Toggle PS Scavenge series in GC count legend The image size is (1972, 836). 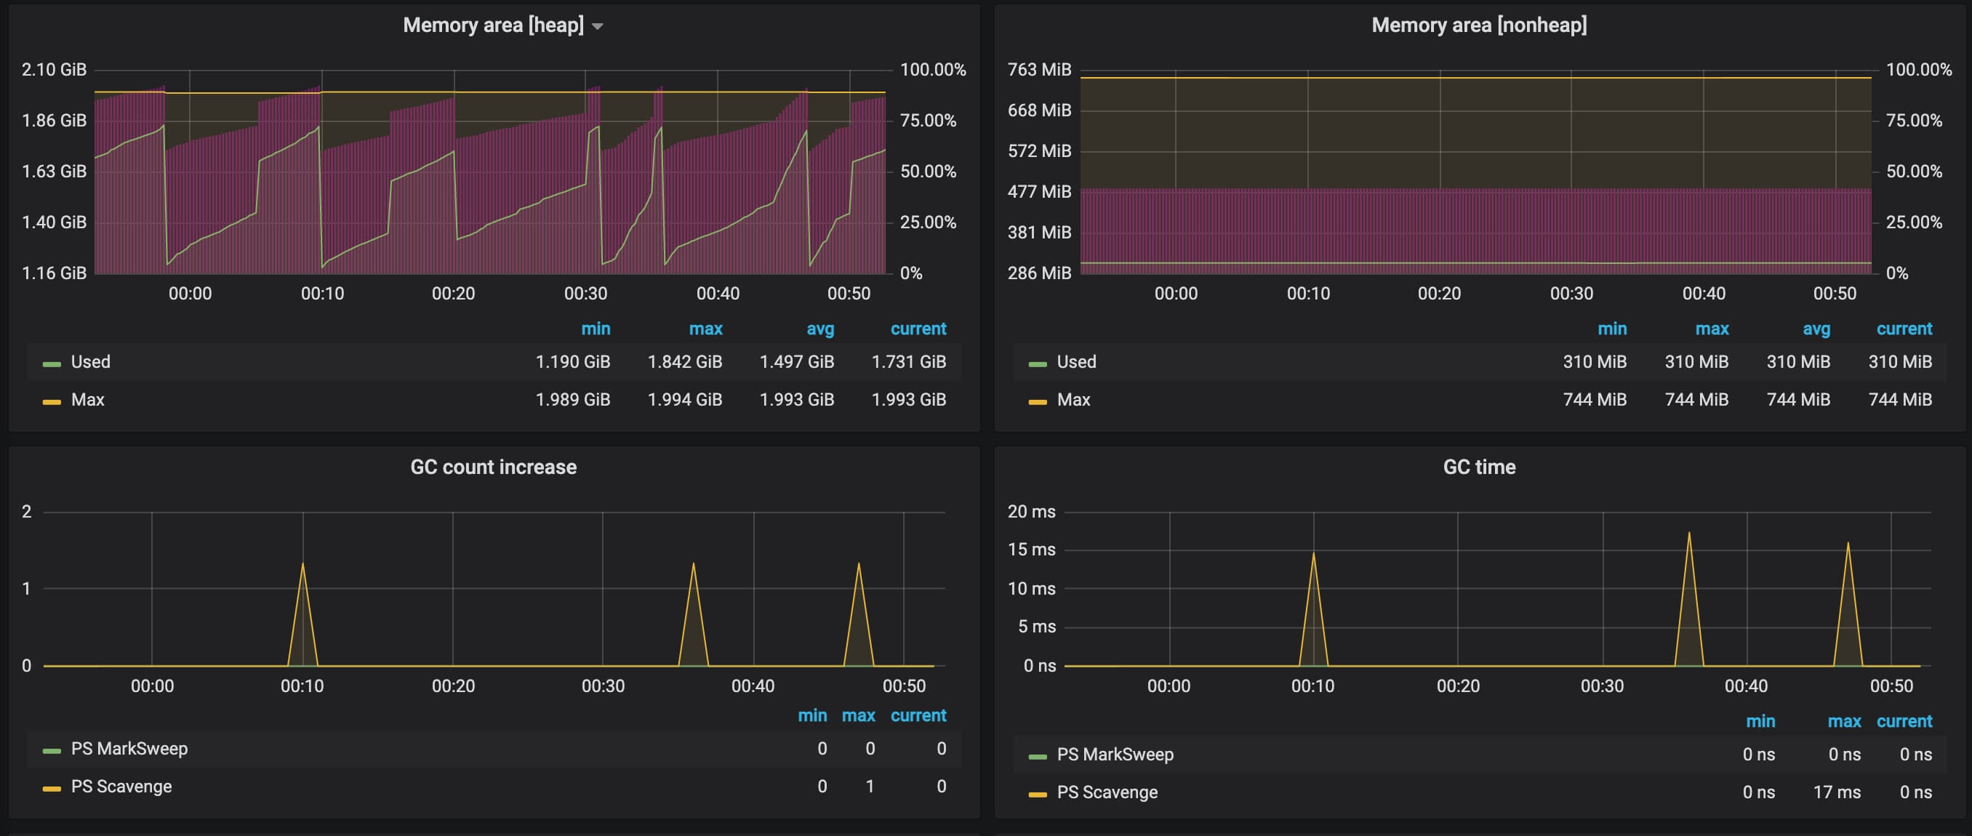coord(121,787)
